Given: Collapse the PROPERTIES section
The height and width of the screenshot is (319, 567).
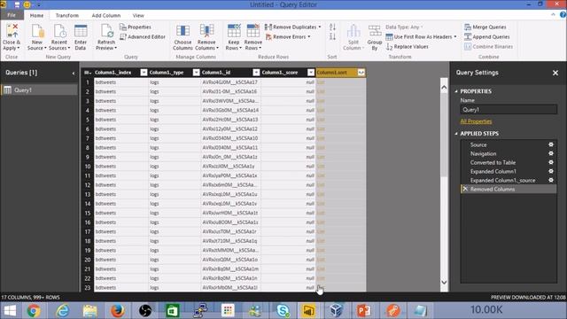Looking at the screenshot, I should click(x=456, y=91).
